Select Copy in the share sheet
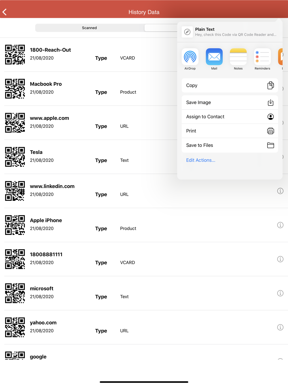The height and width of the screenshot is (385, 288). point(230,85)
